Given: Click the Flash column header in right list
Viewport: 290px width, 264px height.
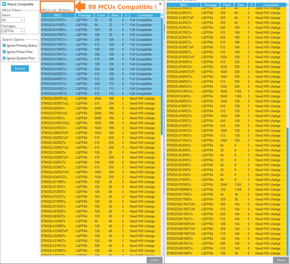Looking at the screenshot, I should click(x=227, y=5).
